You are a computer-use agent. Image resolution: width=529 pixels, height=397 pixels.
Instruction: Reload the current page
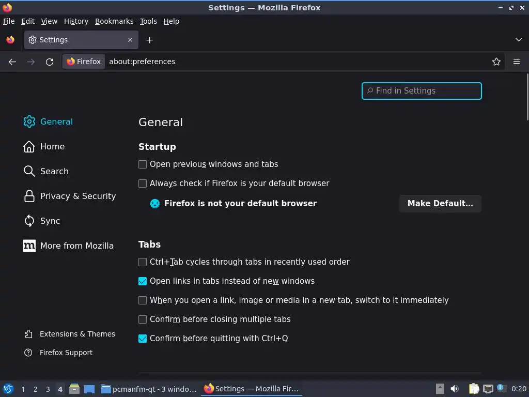50,62
